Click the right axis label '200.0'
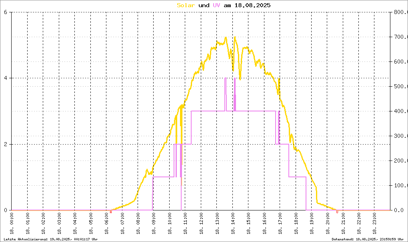408x242 pixels. [x=401, y=161]
